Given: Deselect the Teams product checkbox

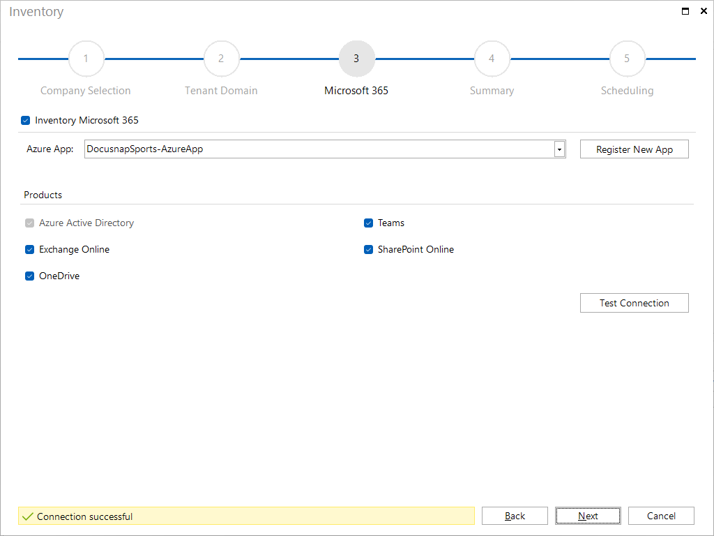Looking at the screenshot, I should (x=368, y=223).
